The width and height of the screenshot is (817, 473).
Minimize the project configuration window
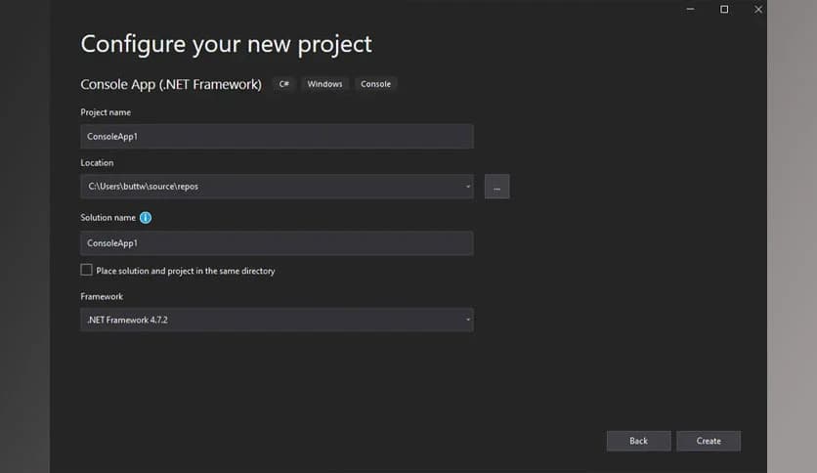pyautogui.click(x=689, y=10)
